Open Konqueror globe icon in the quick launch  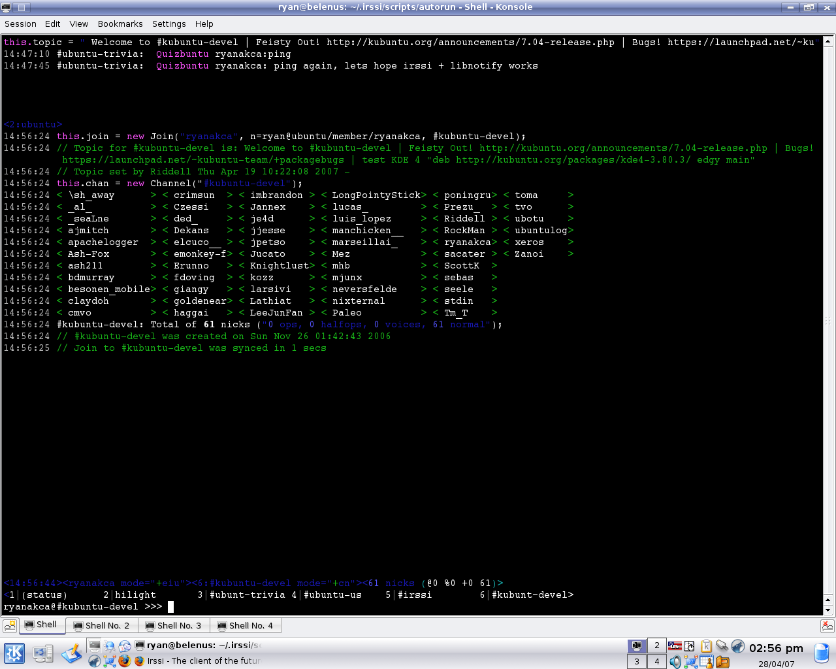click(x=109, y=647)
